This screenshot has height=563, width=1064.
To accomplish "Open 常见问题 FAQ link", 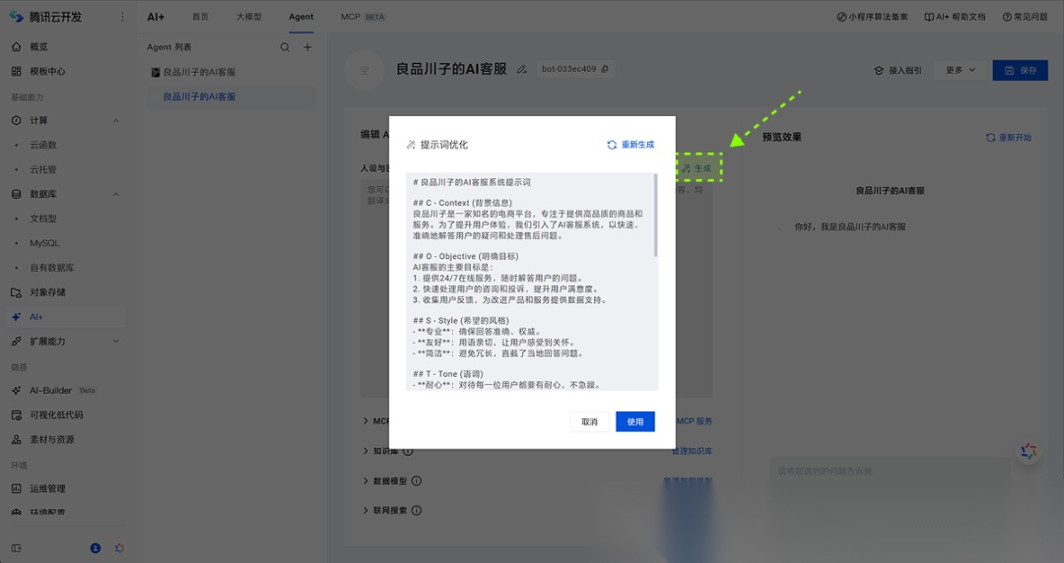I will pos(1026,17).
